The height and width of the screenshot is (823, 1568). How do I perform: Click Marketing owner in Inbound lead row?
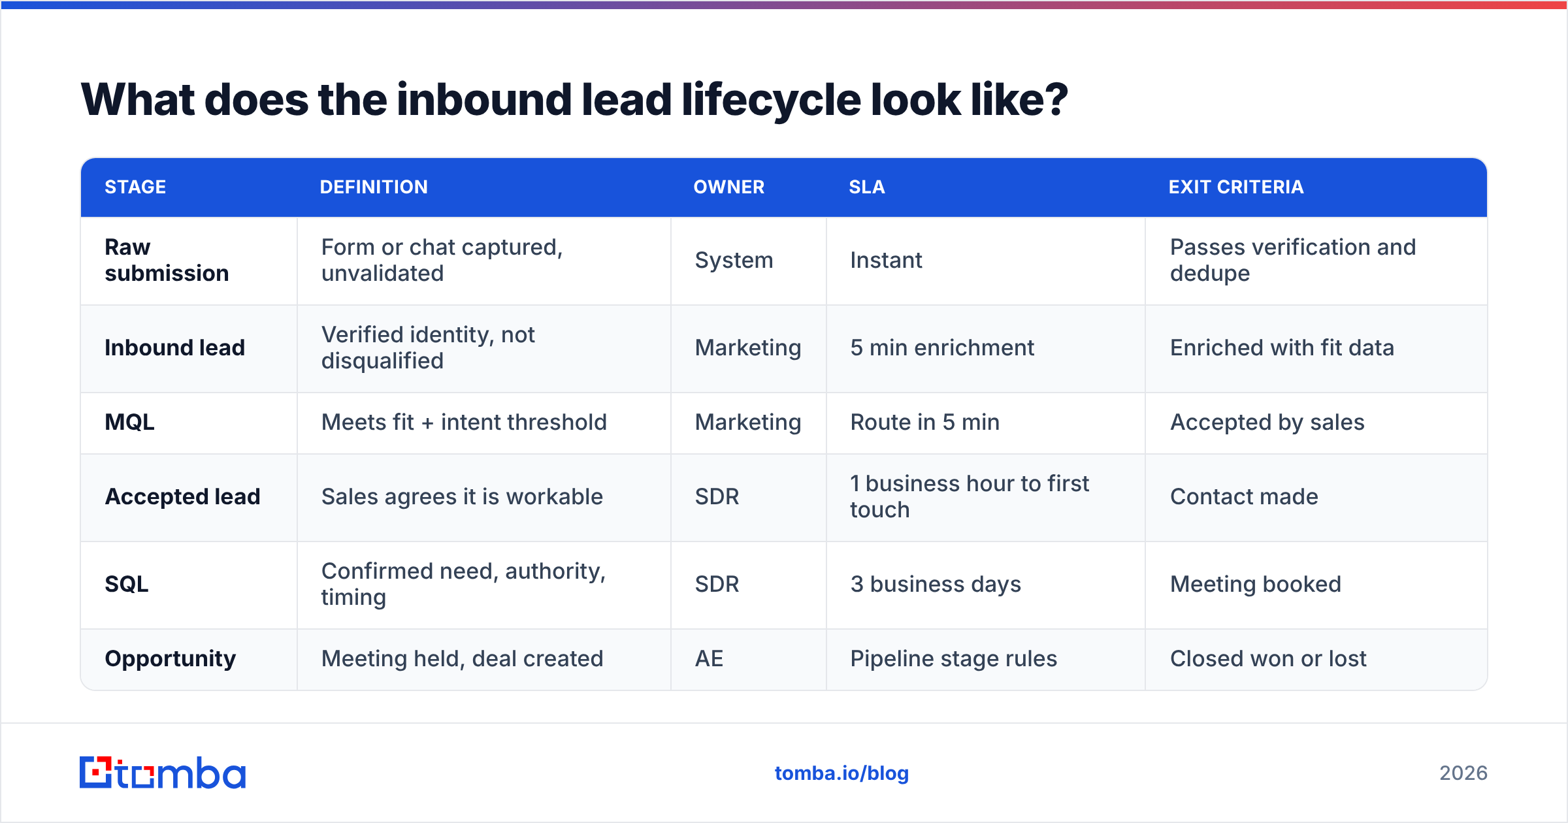[x=747, y=348]
